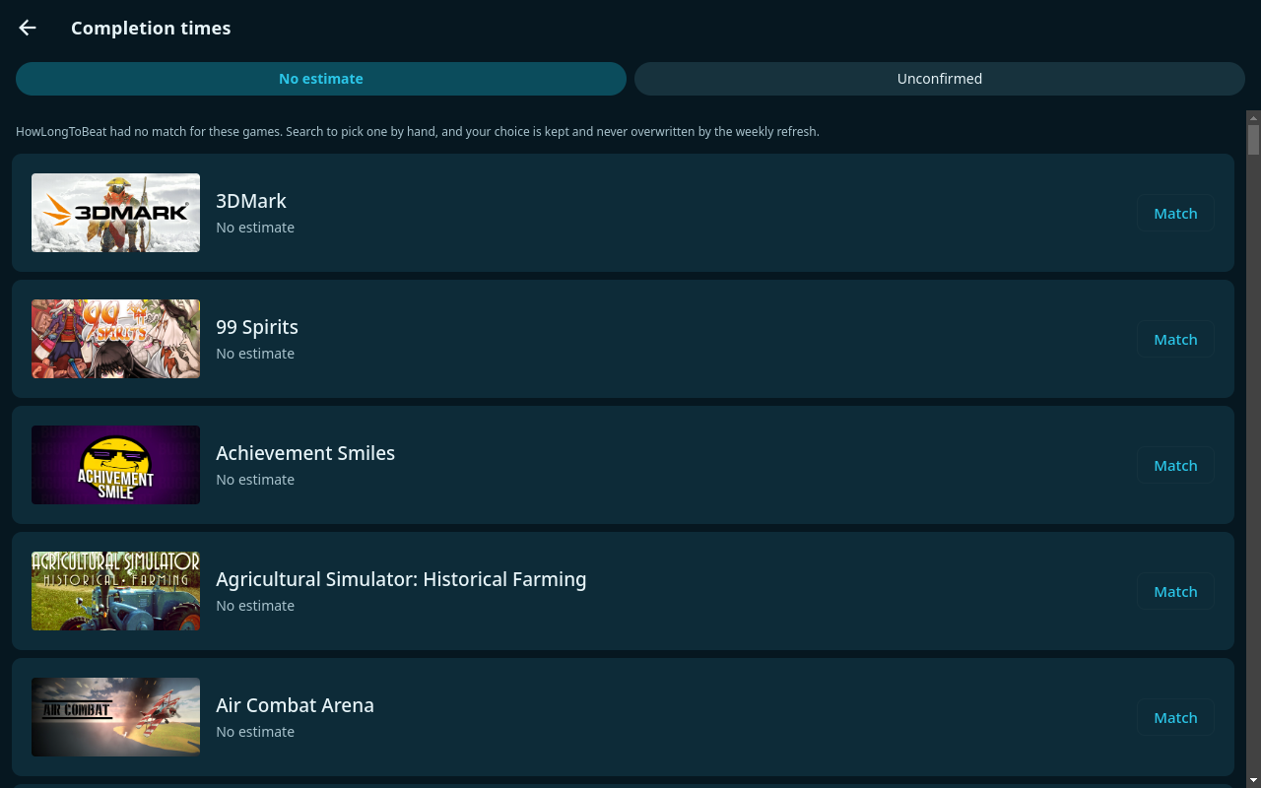Open the 3DMark cover thumbnail

coord(115,213)
